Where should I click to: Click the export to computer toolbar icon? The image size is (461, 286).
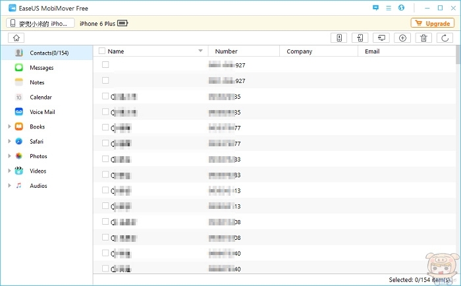[381, 38]
